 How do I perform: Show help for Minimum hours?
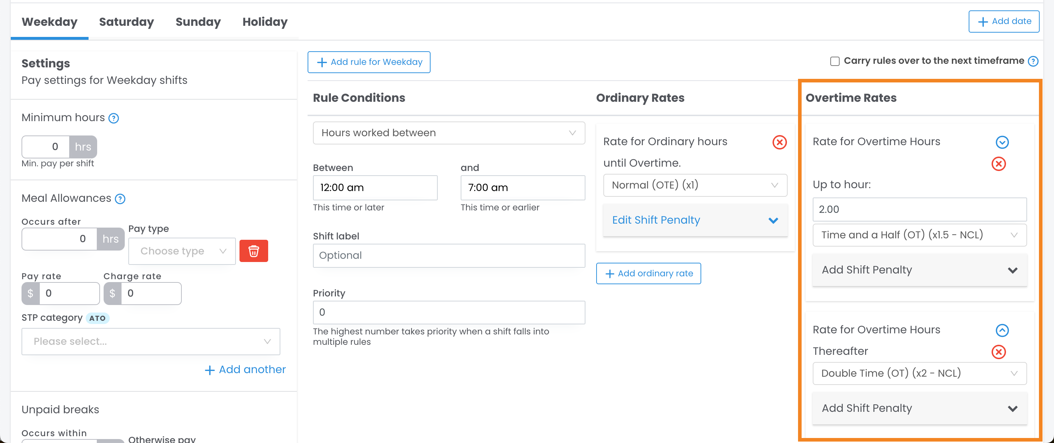[x=113, y=118]
